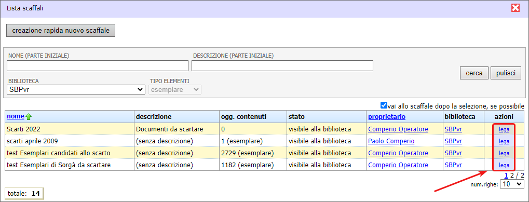
Task: Focus the Descrizione (parte iniziale) input field
Action: (282, 66)
